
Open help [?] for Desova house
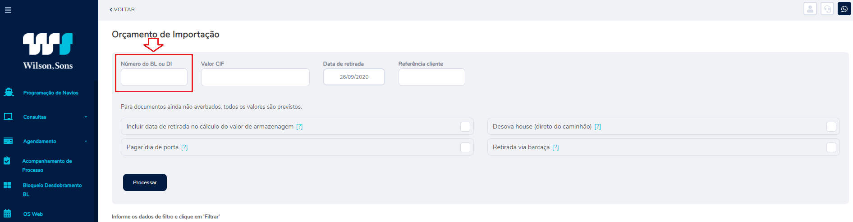598,127
